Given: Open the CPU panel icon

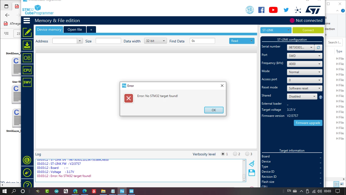Looking at the screenshot, I should pos(27,70).
